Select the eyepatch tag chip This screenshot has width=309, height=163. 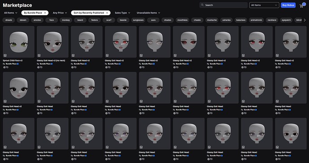pos(286,20)
